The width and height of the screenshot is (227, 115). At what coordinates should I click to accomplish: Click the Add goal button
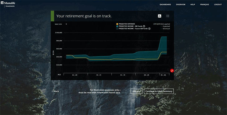(x=137, y=91)
